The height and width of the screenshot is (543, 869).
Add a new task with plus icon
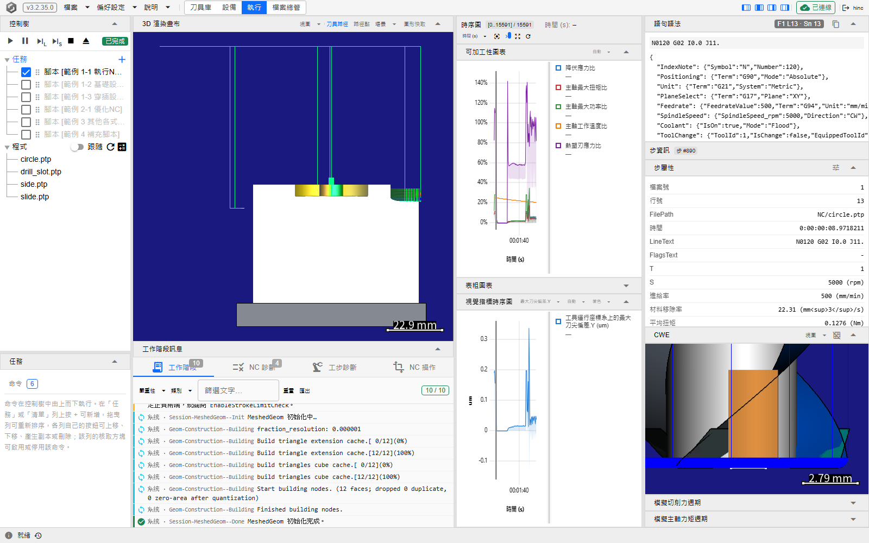[122, 59]
